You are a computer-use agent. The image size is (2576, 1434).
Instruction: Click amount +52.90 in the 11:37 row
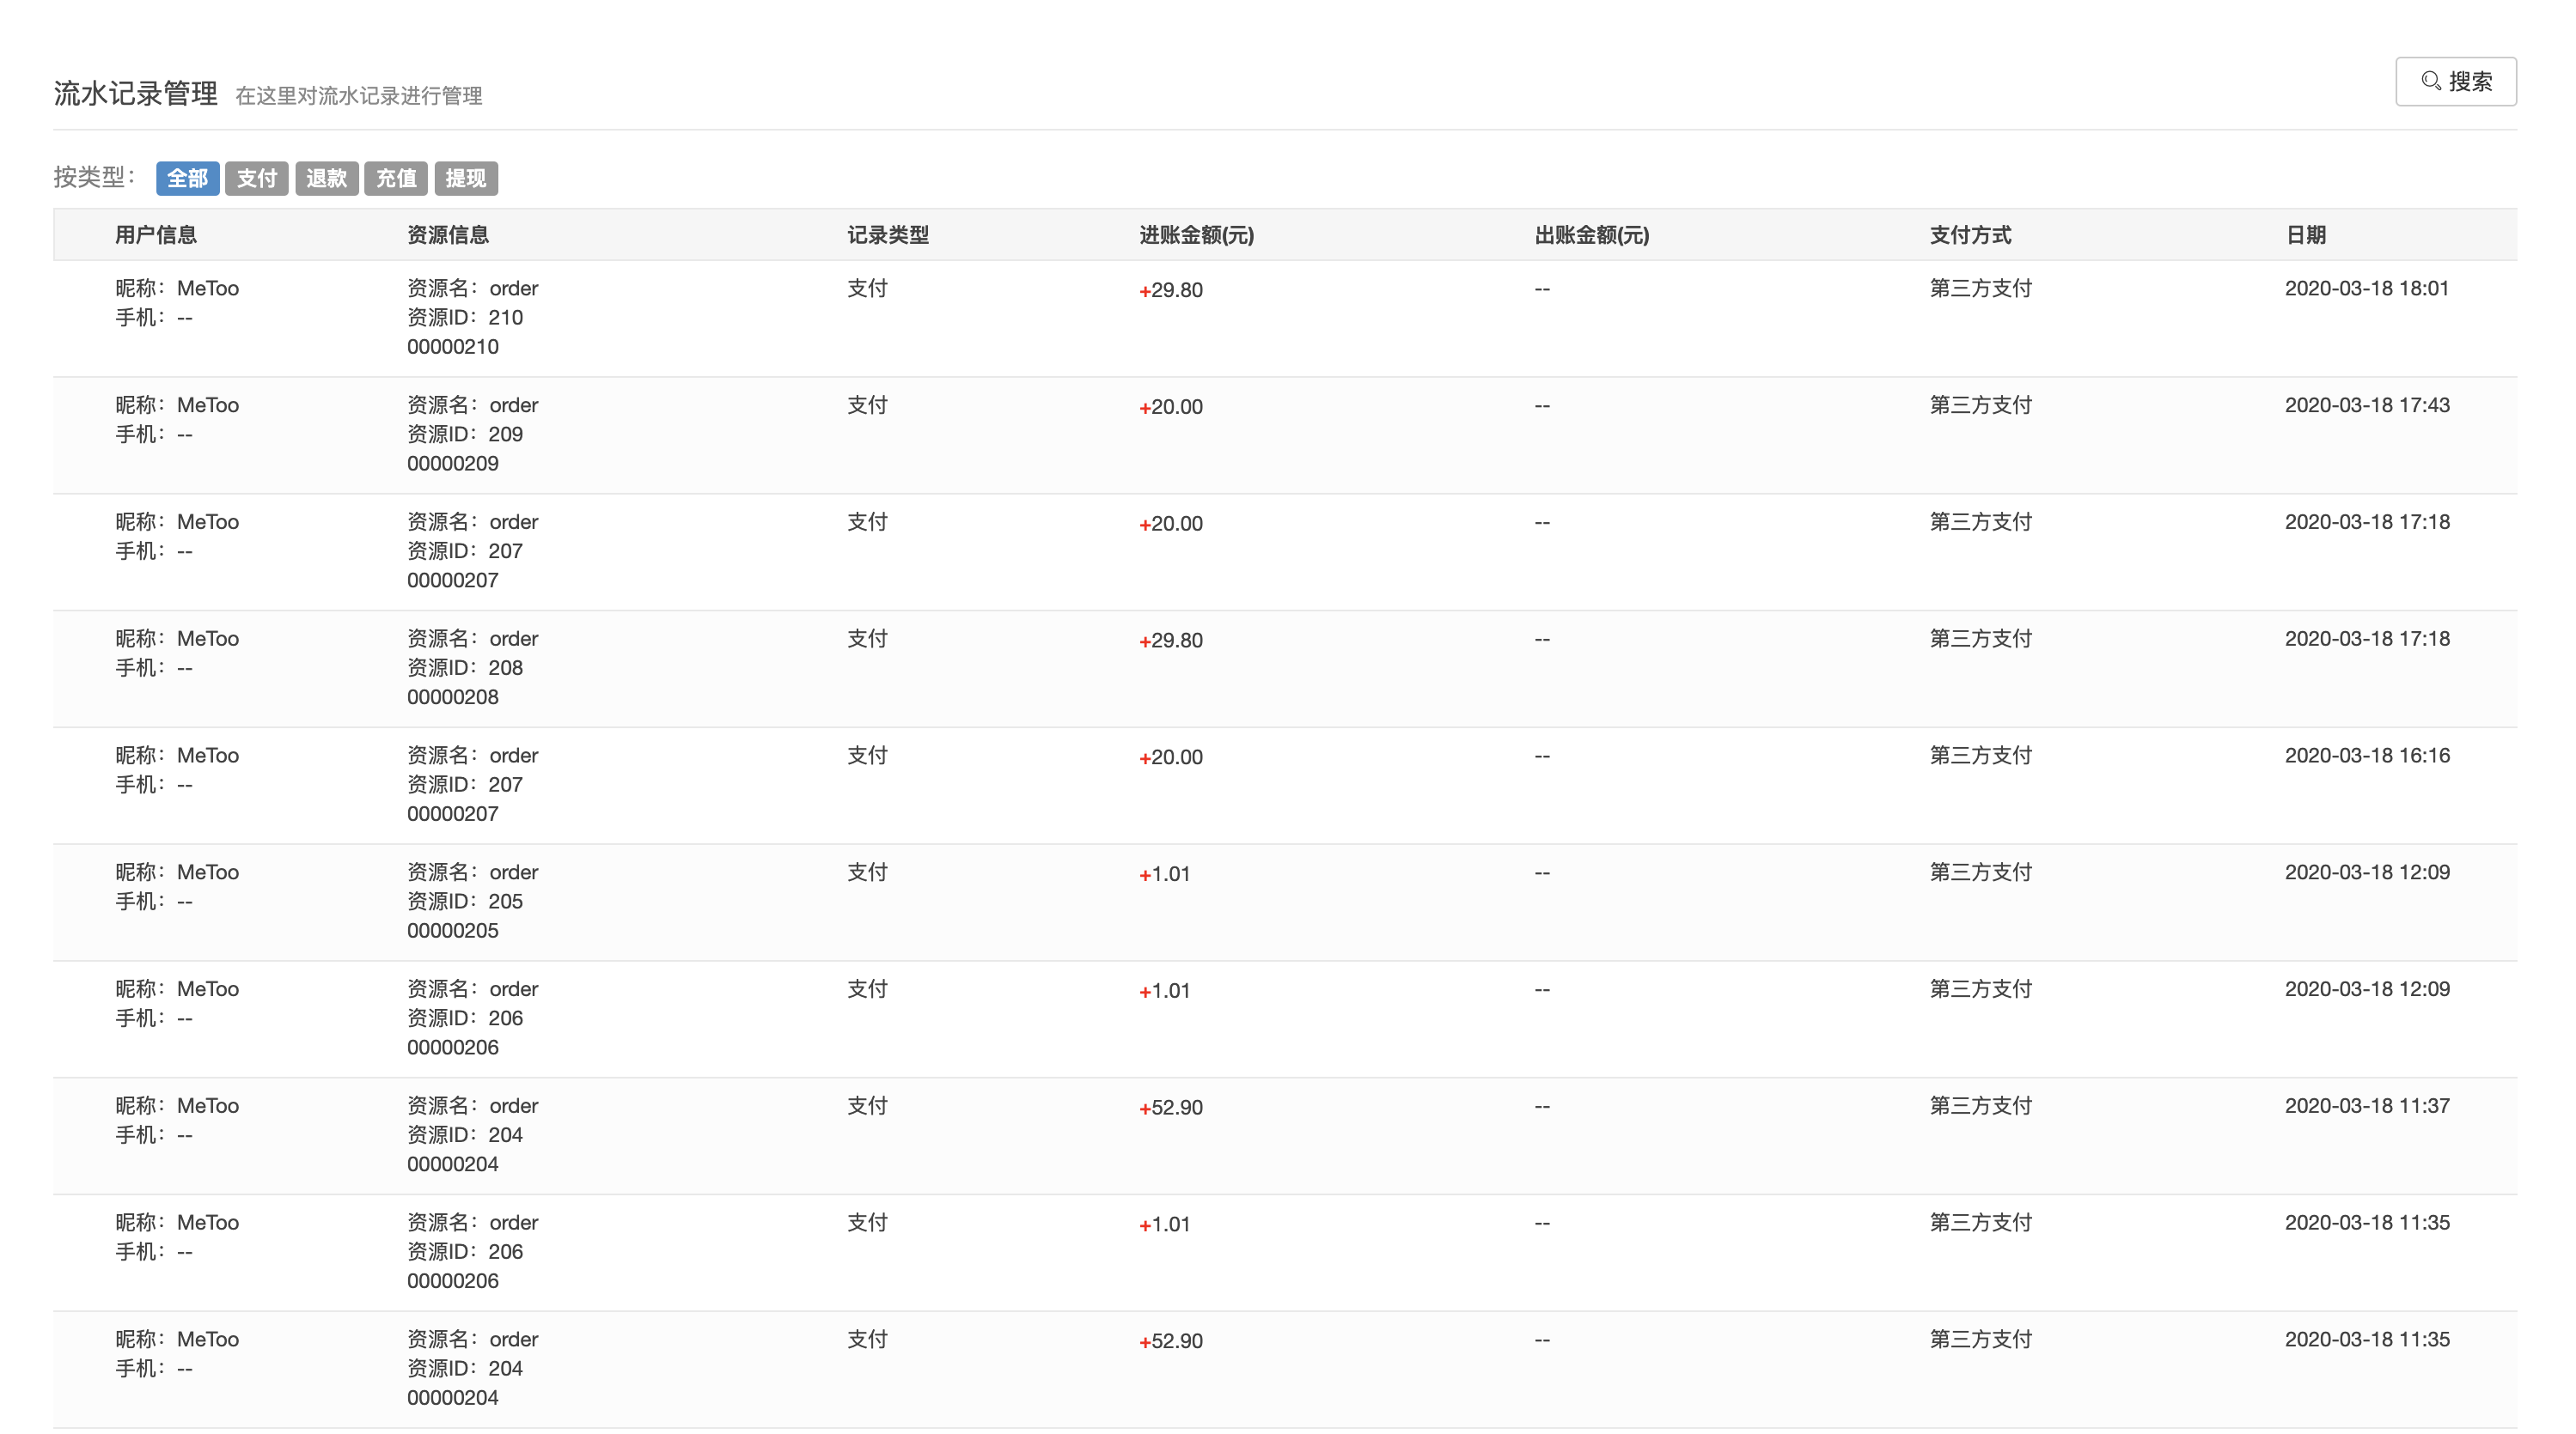click(1171, 1107)
